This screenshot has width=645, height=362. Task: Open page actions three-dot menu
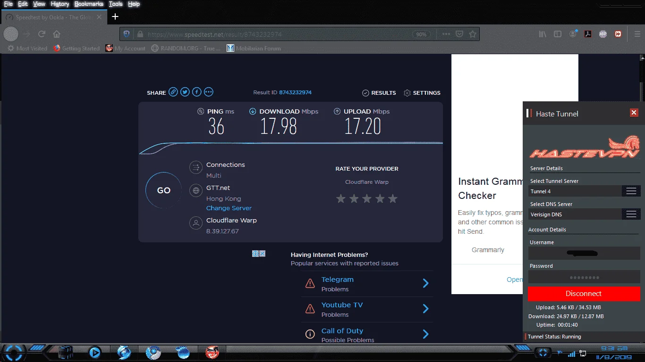[x=446, y=34]
